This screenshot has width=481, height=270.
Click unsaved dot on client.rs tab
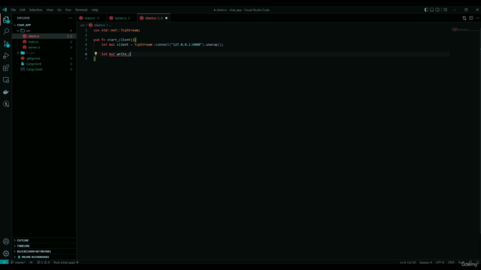tap(167, 18)
